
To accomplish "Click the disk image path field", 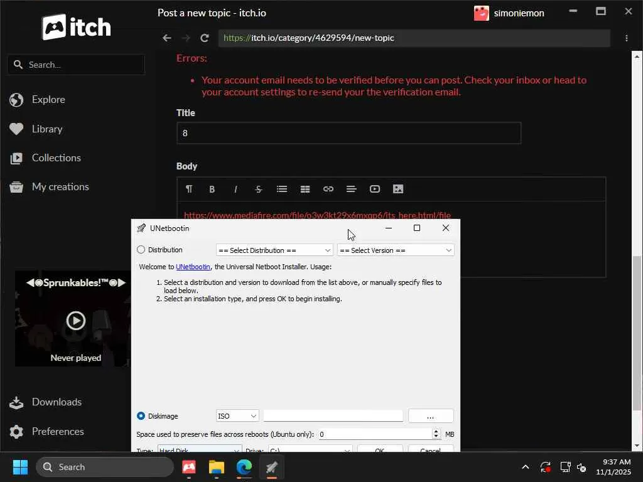I will pyautogui.click(x=333, y=415).
